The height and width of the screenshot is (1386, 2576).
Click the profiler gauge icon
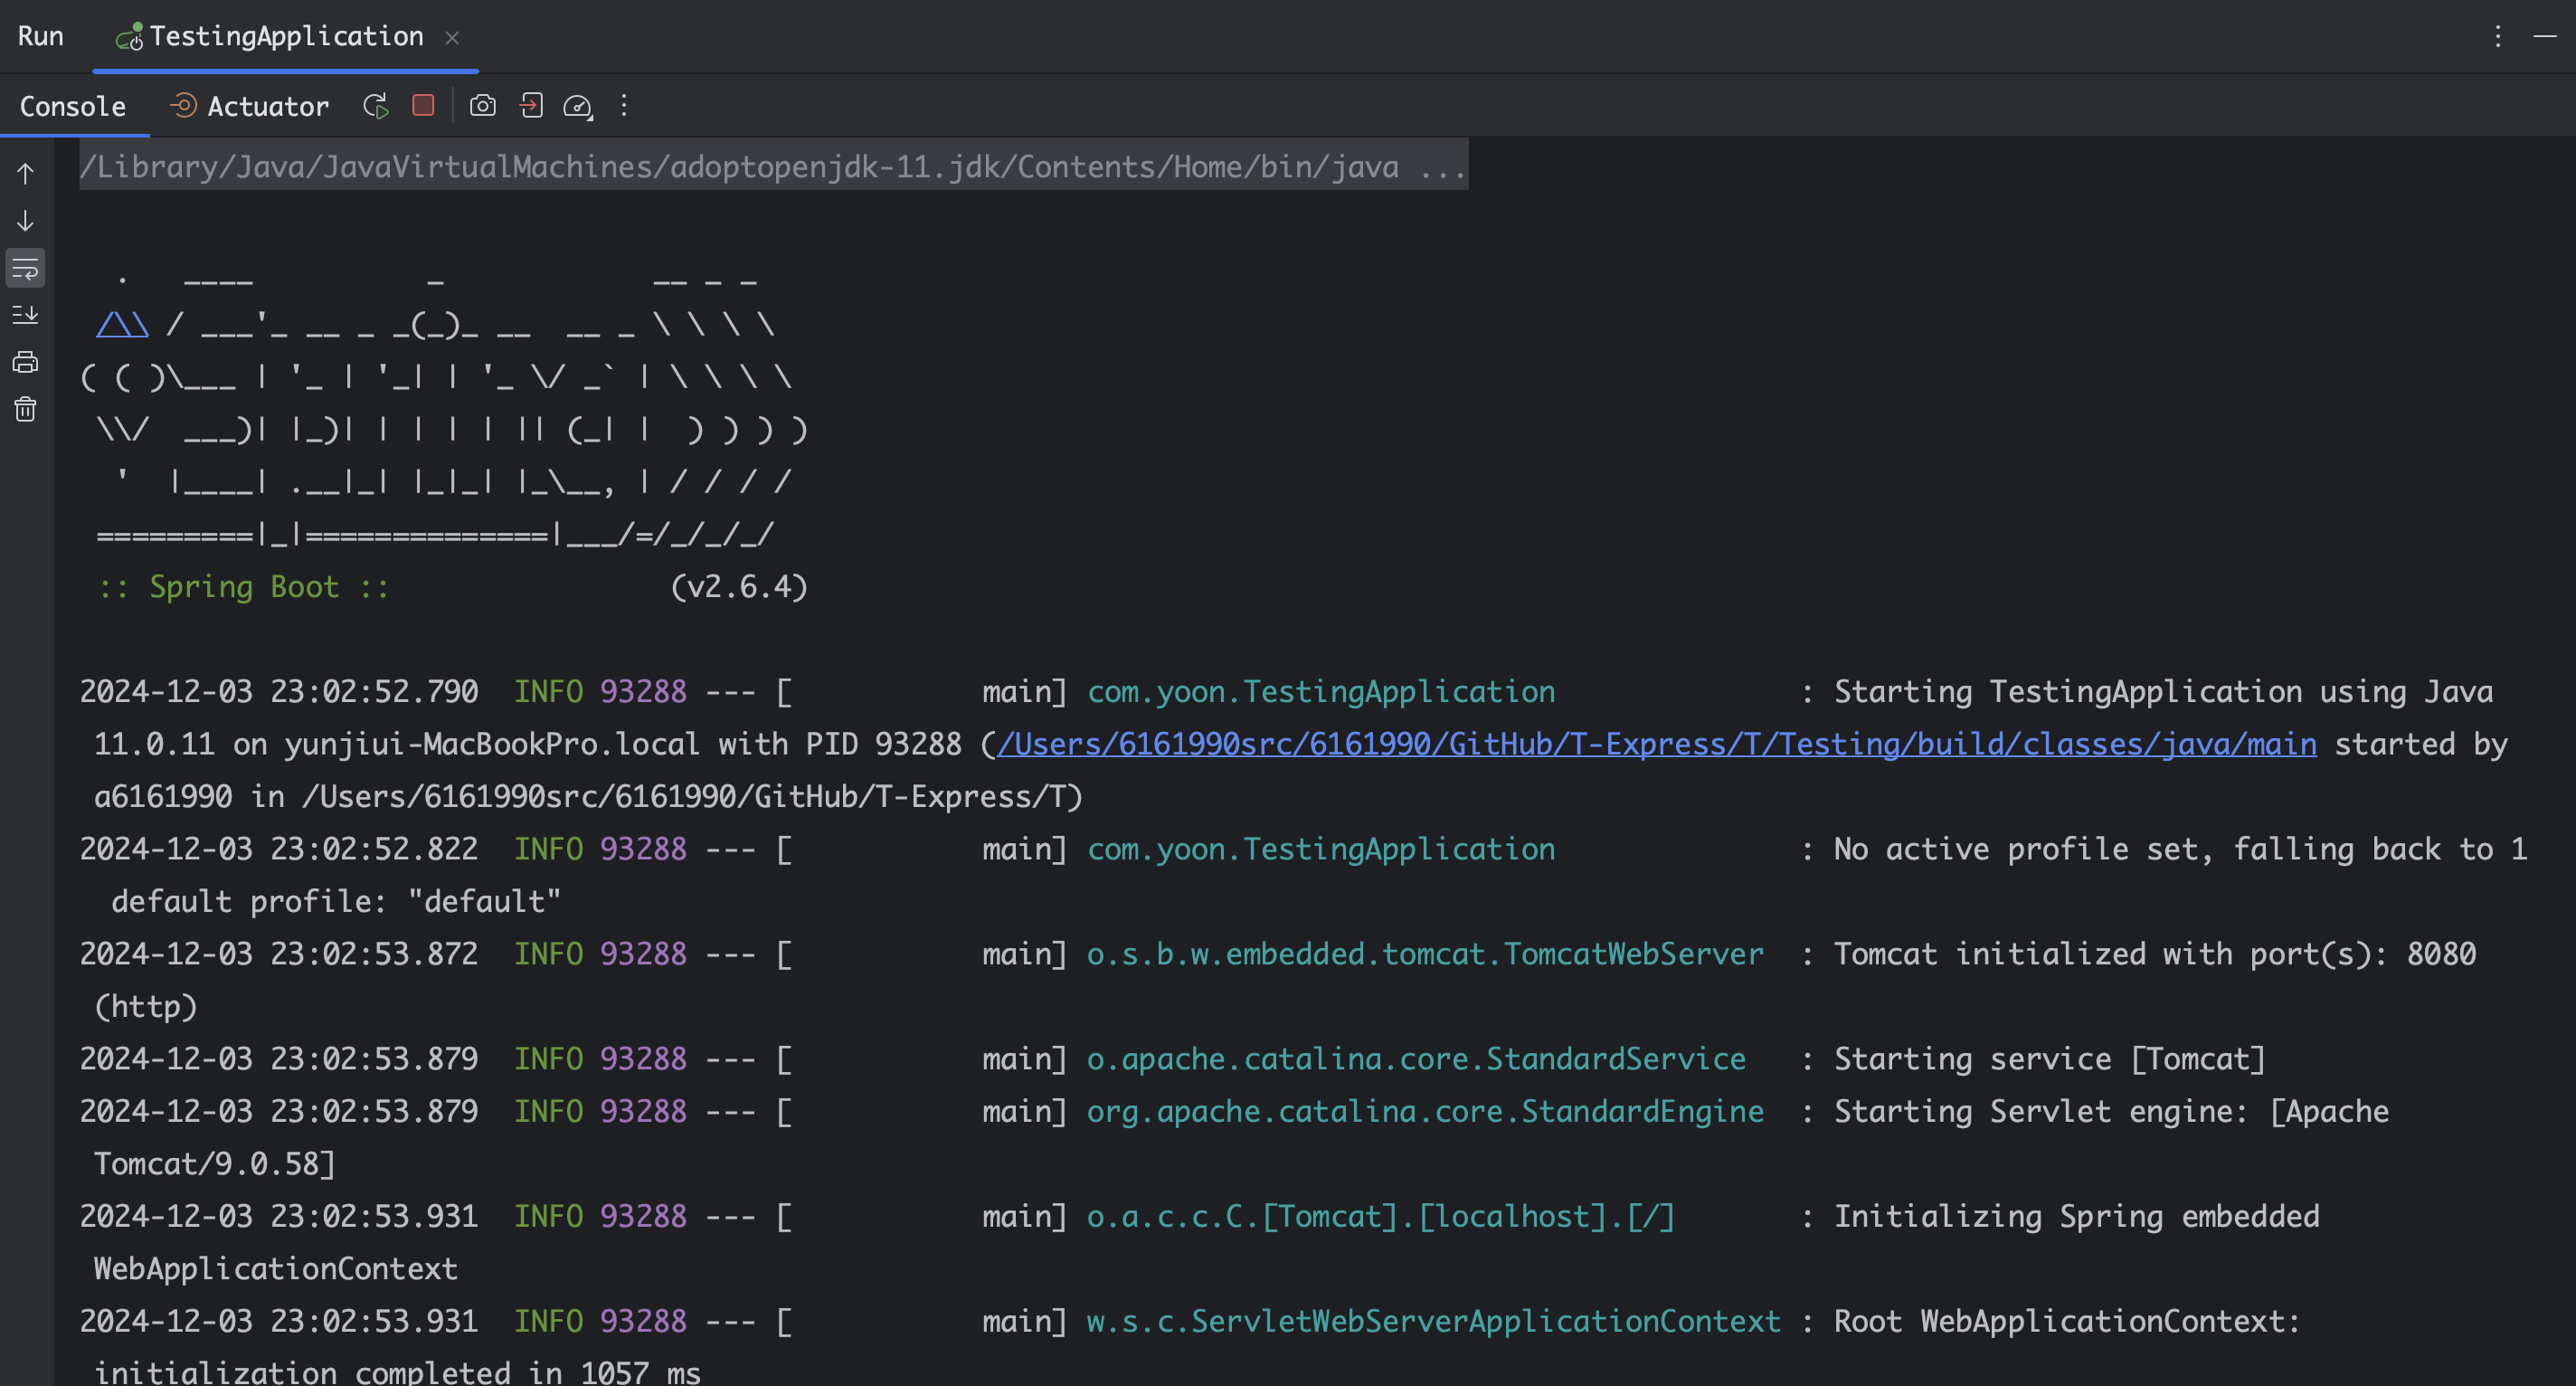click(578, 106)
